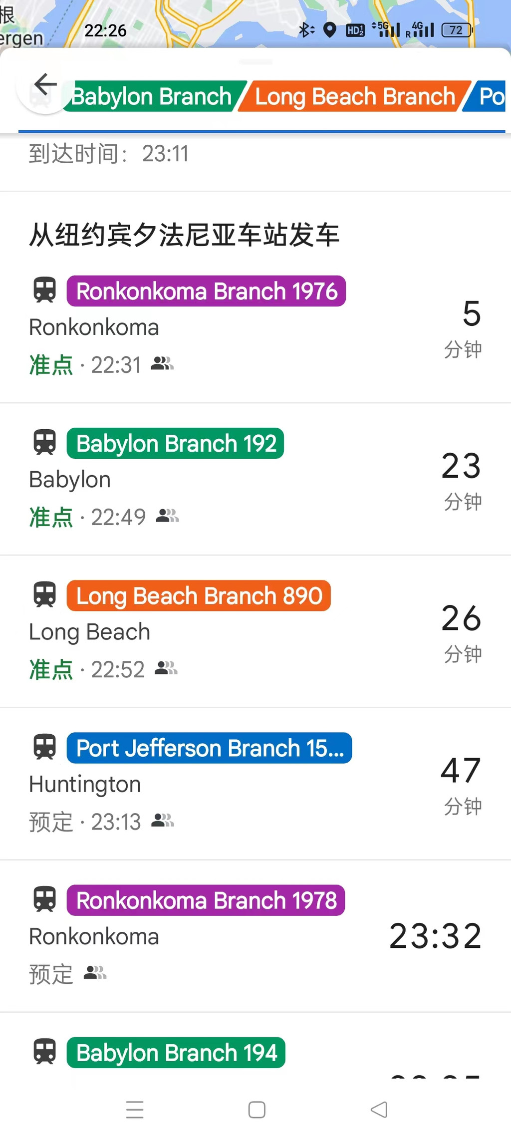
Task: Tap crowd occupancy icon next to 23:13
Action: (163, 820)
